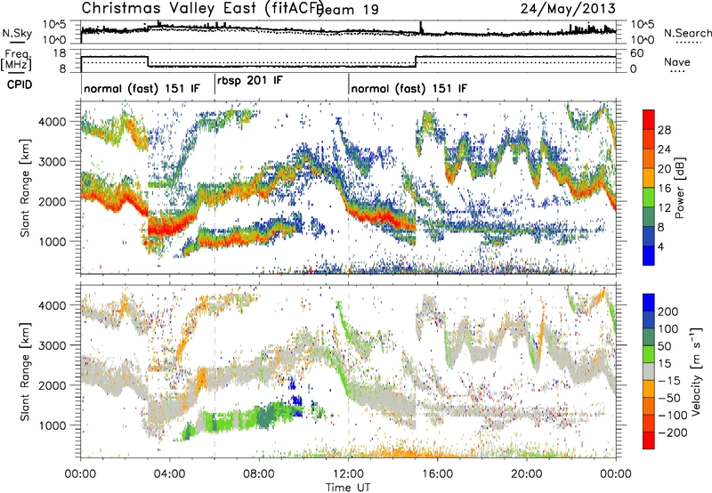
Task: Click the 'N.Search' legend label
Action: coord(687,33)
